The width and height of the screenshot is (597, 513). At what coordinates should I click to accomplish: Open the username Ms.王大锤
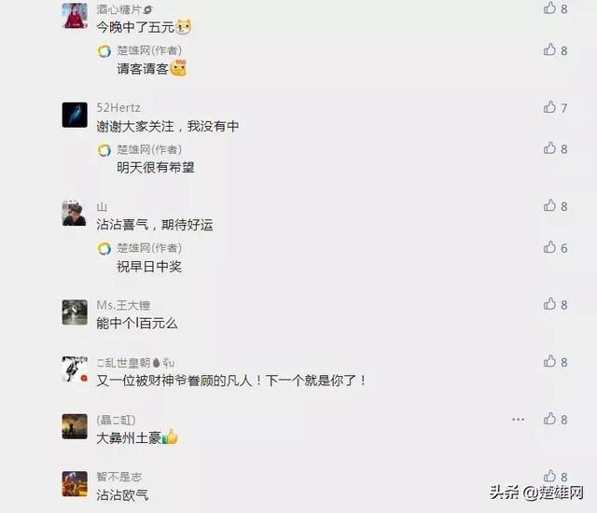pyautogui.click(x=123, y=305)
